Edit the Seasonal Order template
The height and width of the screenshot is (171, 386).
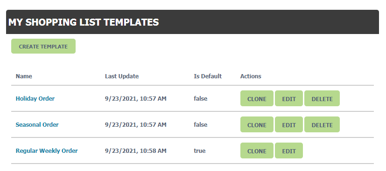289,124
